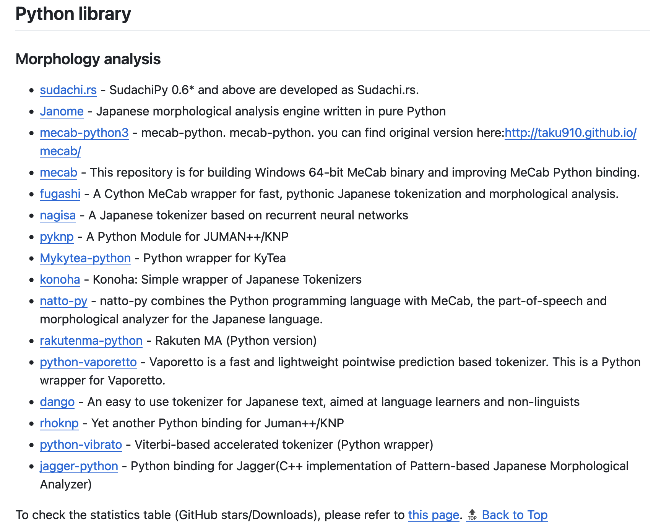Open the python-vaporetto link
The image size is (656, 529).
88,362
